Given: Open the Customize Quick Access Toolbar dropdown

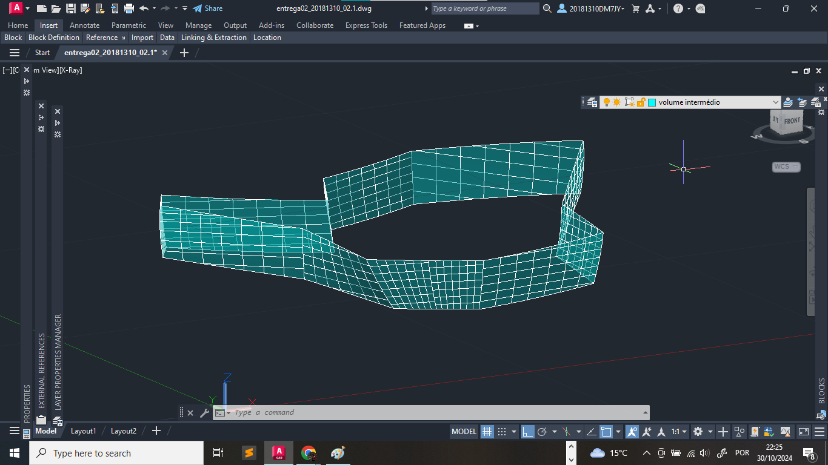Looking at the screenshot, I should (185, 8).
